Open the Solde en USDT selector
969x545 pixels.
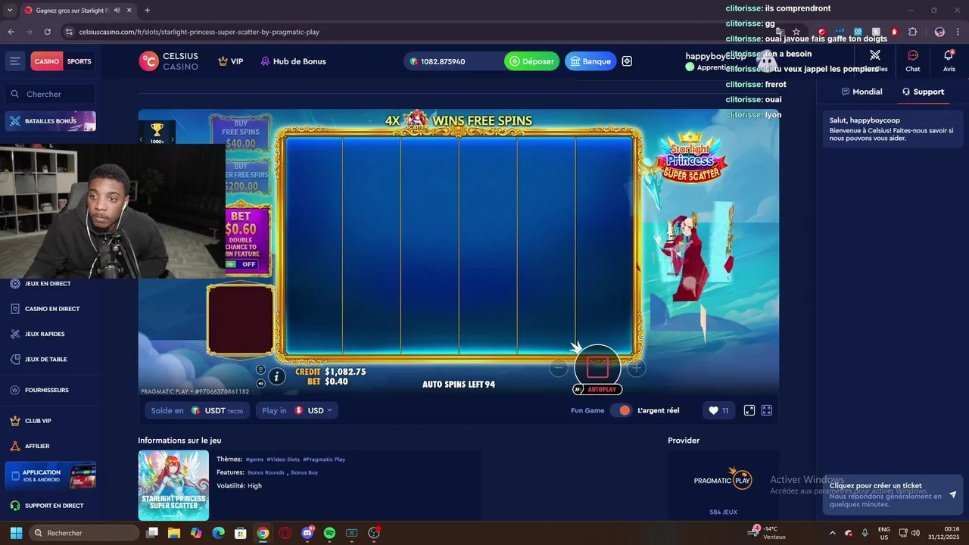(x=197, y=410)
